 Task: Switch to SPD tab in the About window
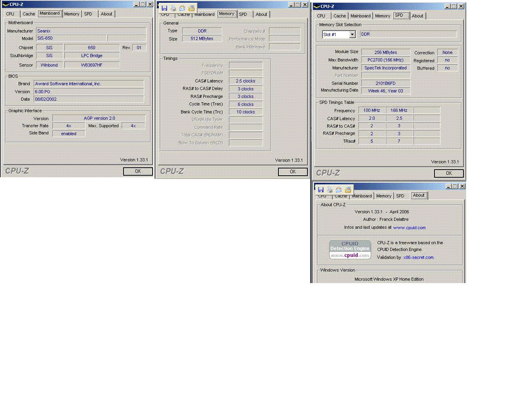coord(400,196)
